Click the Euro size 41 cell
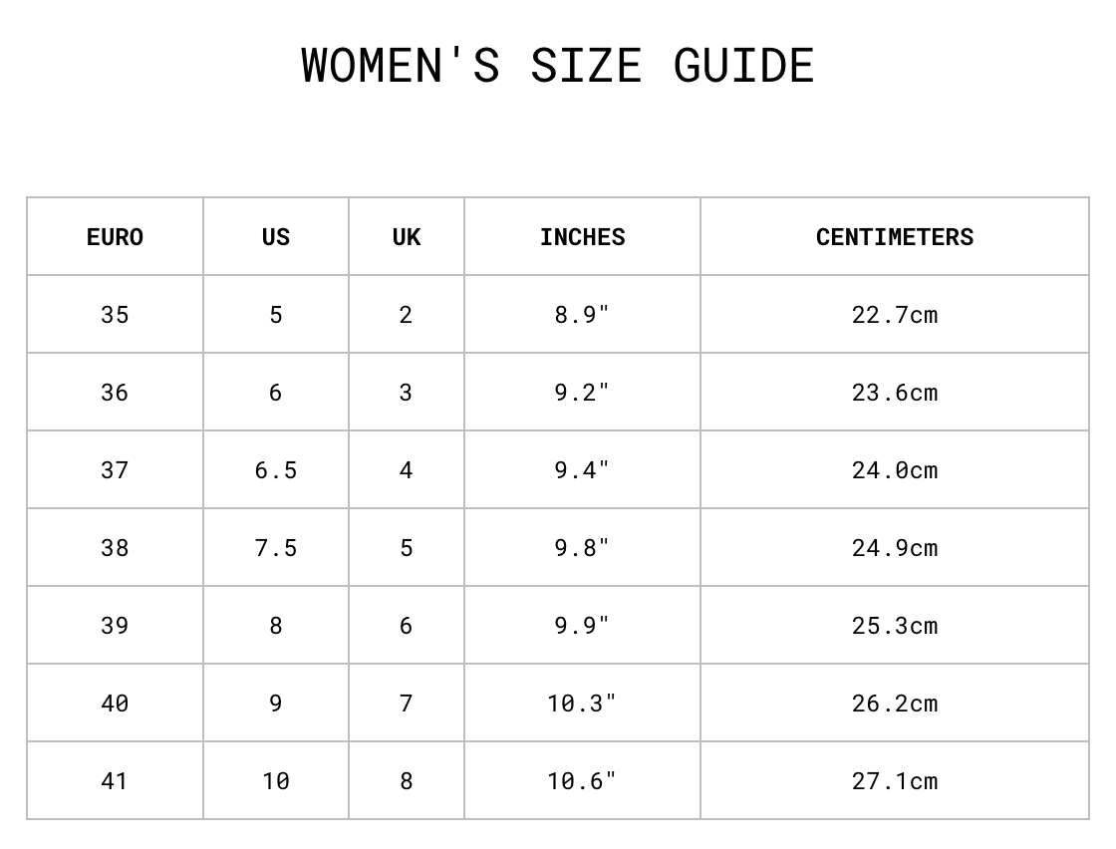 click(x=115, y=781)
